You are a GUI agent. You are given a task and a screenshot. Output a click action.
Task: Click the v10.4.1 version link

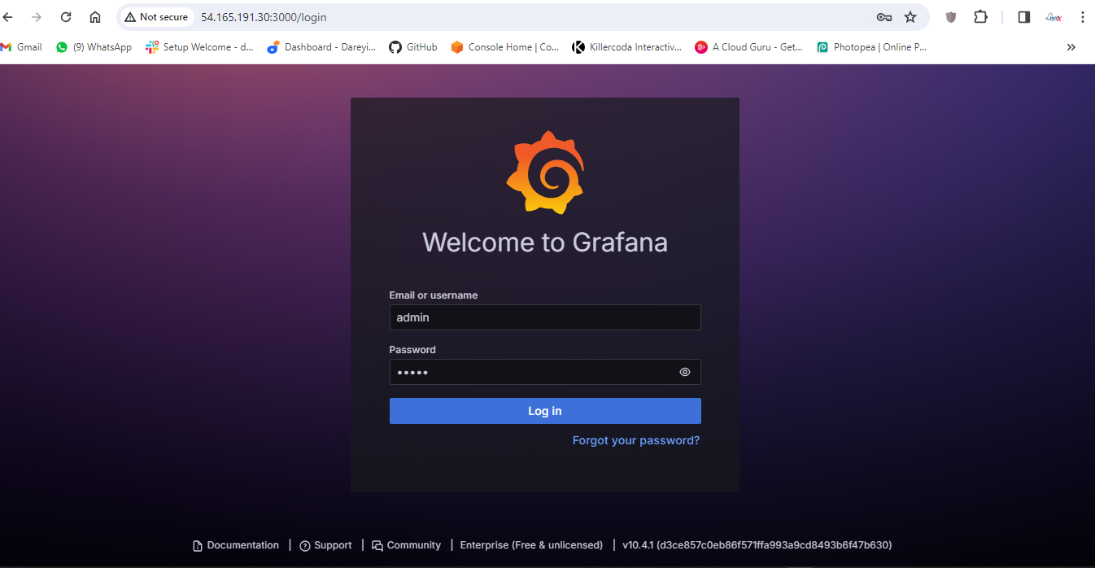coord(757,545)
